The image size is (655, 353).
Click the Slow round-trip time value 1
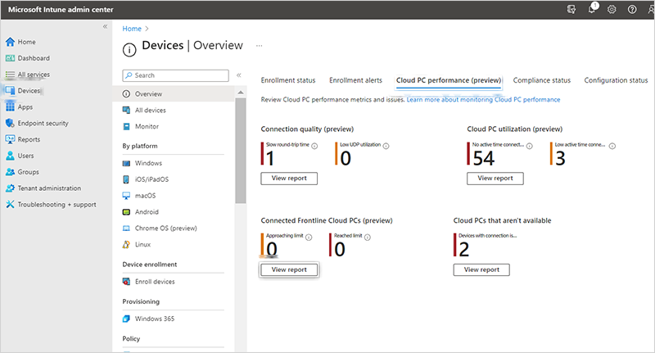tap(270, 159)
